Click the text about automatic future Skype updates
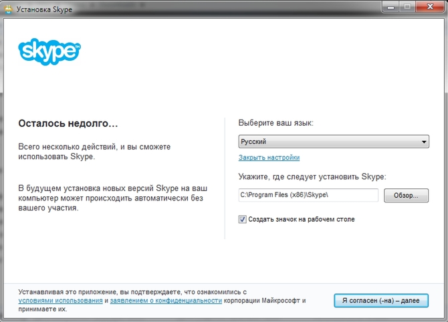448x322 pixels. [x=112, y=198]
